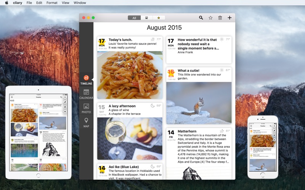Viewport: 305px width, 190px height.
Task: Open the What a cutie! entry title
Action: [188, 71]
